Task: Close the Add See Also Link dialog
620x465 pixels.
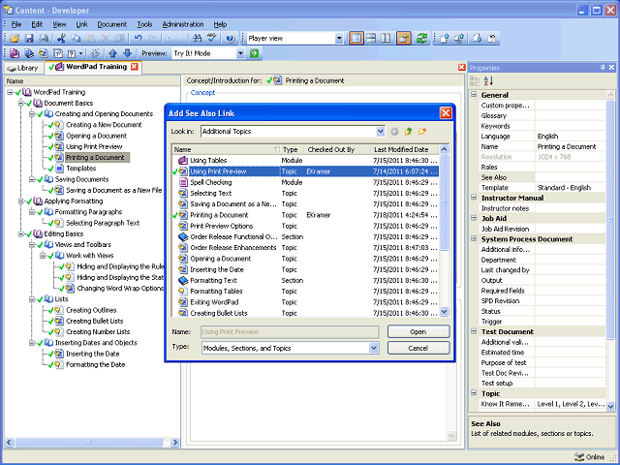Action: 446,113
